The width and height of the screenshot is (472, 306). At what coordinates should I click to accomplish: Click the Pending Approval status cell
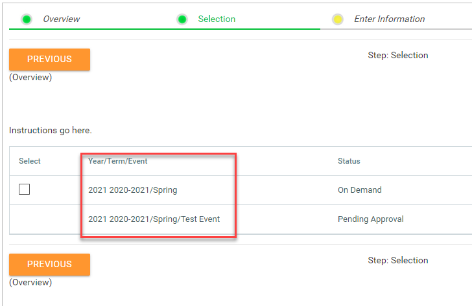[370, 219]
